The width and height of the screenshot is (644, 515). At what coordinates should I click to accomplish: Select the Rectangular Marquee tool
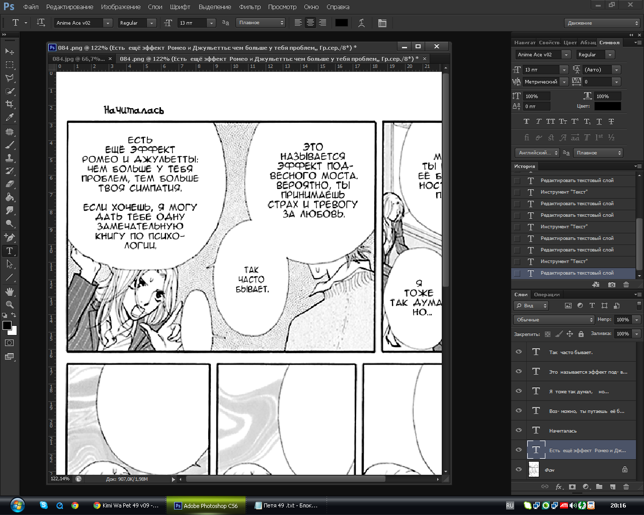pyautogui.click(x=10, y=65)
